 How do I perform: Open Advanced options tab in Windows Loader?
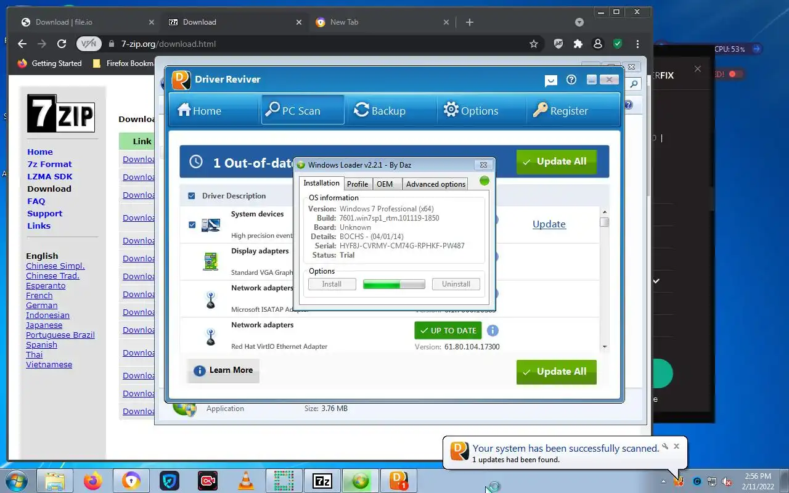436,184
